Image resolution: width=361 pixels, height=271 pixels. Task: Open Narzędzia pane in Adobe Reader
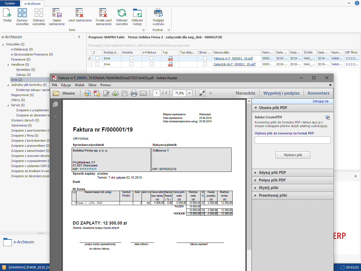245,93
